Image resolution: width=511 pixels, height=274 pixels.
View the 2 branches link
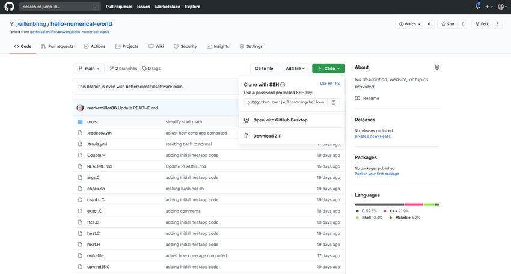coord(123,68)
